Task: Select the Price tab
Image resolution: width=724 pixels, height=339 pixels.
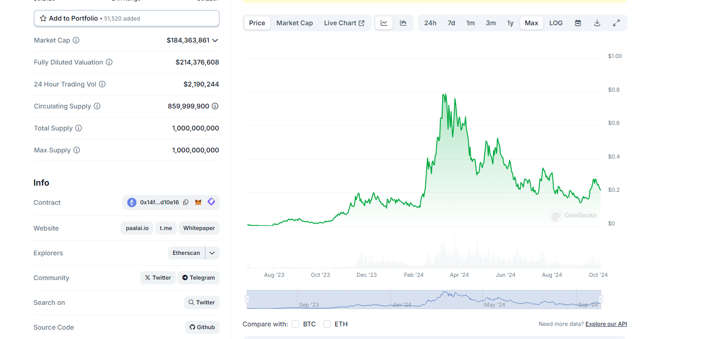Action: [257, 23]
